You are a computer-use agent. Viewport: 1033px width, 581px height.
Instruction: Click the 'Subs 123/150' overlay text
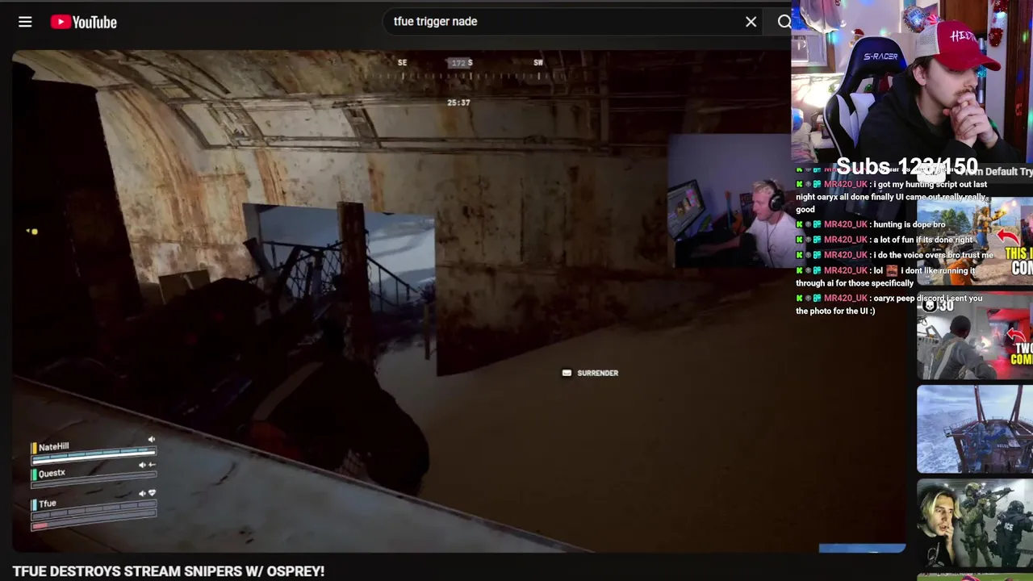(906, 166)
